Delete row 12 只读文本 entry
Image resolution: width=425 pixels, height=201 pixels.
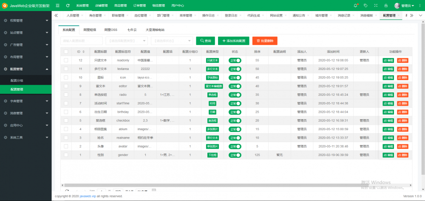(x=402, y=60)
